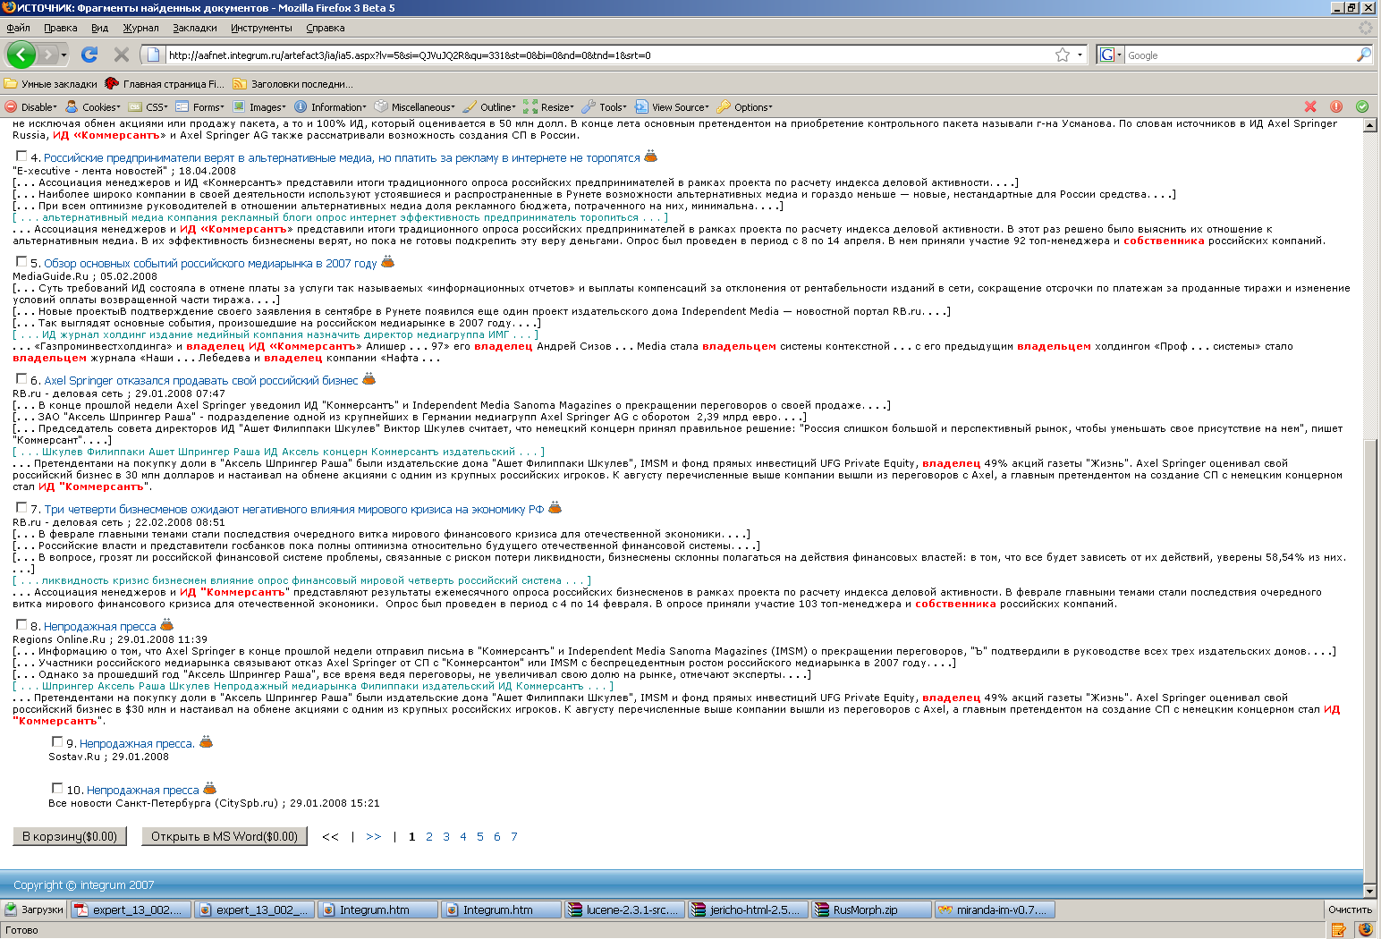Expand the Outline dropdown menu

(490, 106)
